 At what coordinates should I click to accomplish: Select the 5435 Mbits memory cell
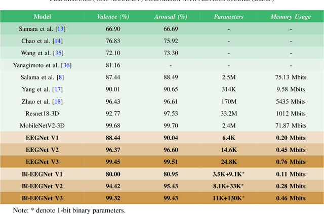(291, 102)
